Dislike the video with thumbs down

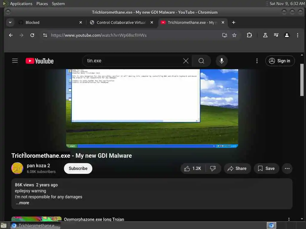[213, 168]
